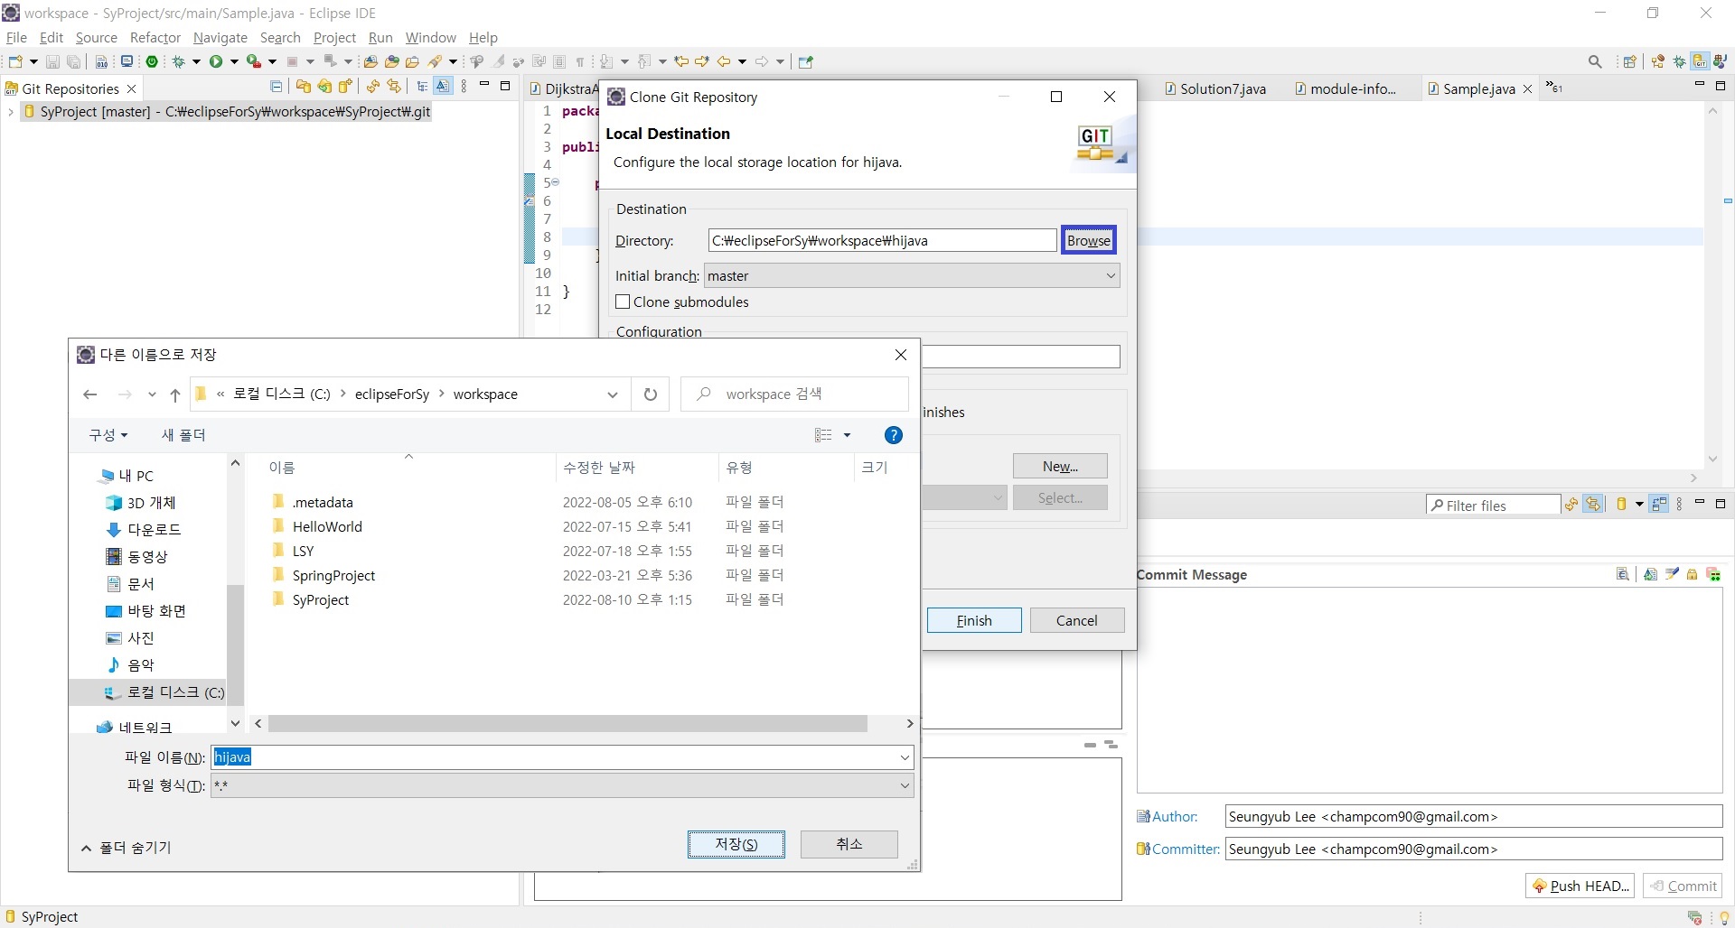Image resolution: width=1735 pixels, height=928 pixels.
Task: Click Amend previous commit icon by Commit Message
Action: tap(1650, 574)
